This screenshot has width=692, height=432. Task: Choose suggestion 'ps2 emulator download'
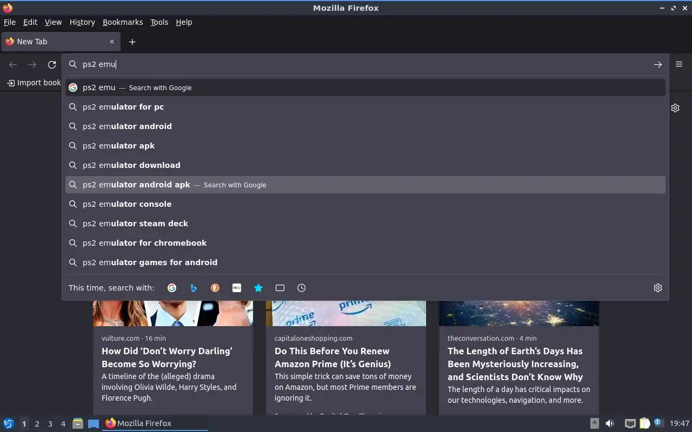point(365,165)
